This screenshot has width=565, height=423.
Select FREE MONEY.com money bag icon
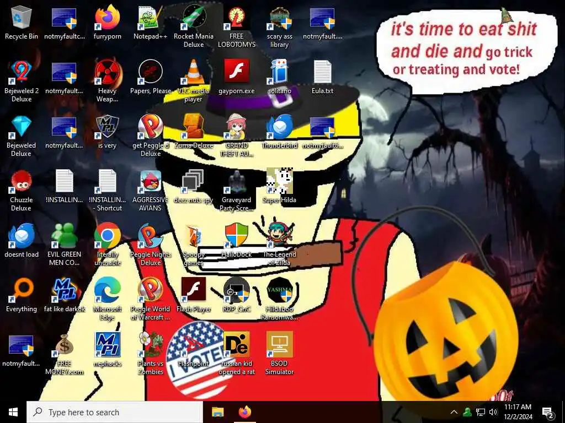[x=64, y=345]
